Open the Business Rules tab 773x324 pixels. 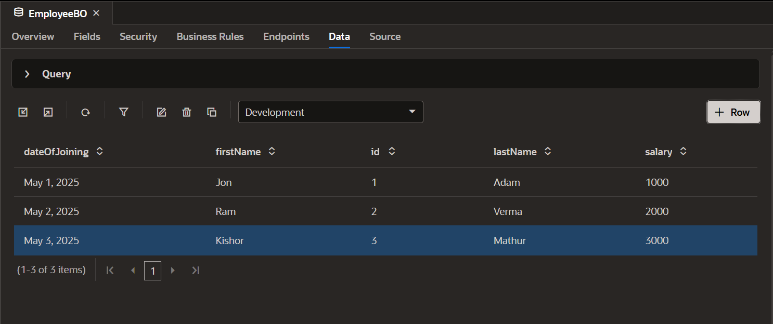coord(210,36)
